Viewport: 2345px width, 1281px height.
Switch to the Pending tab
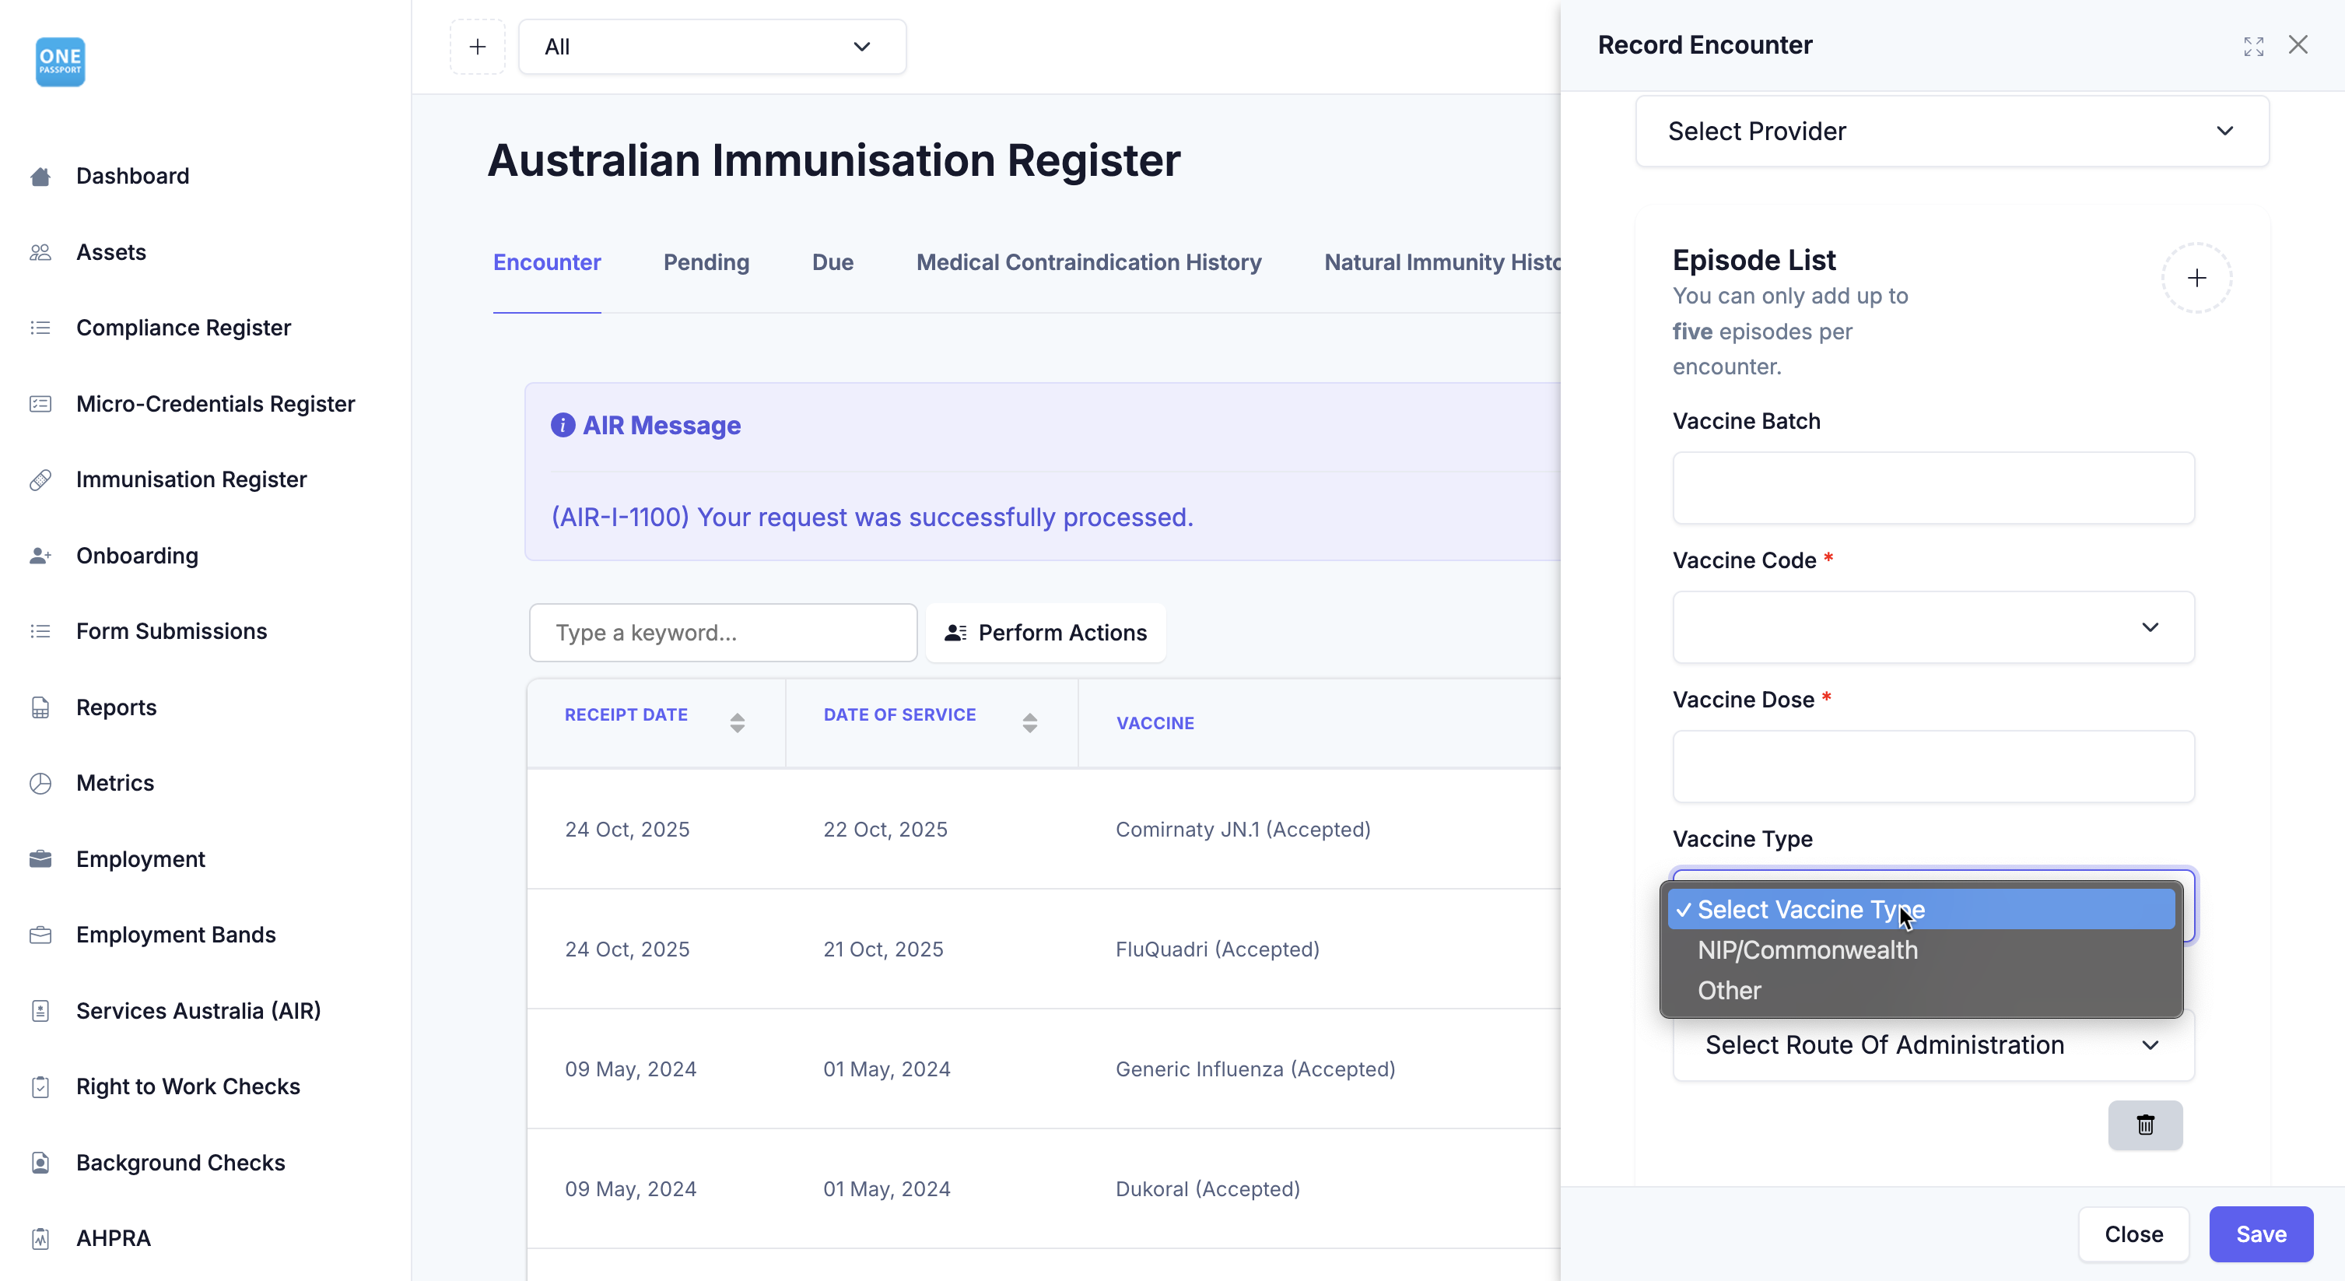pyautogui.click(x=706, y=262)
